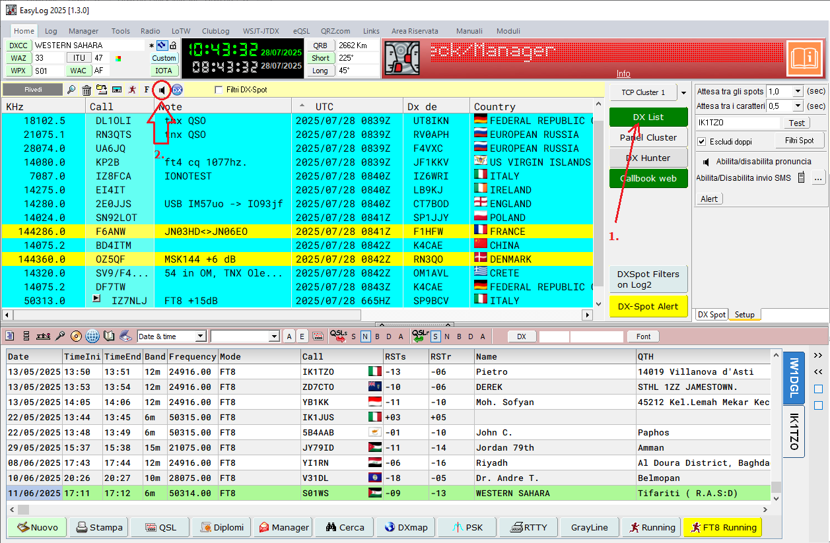Click the Test button
Image resolution: width=830 pixels, height=543 pixels.
(x=797, y=123)
